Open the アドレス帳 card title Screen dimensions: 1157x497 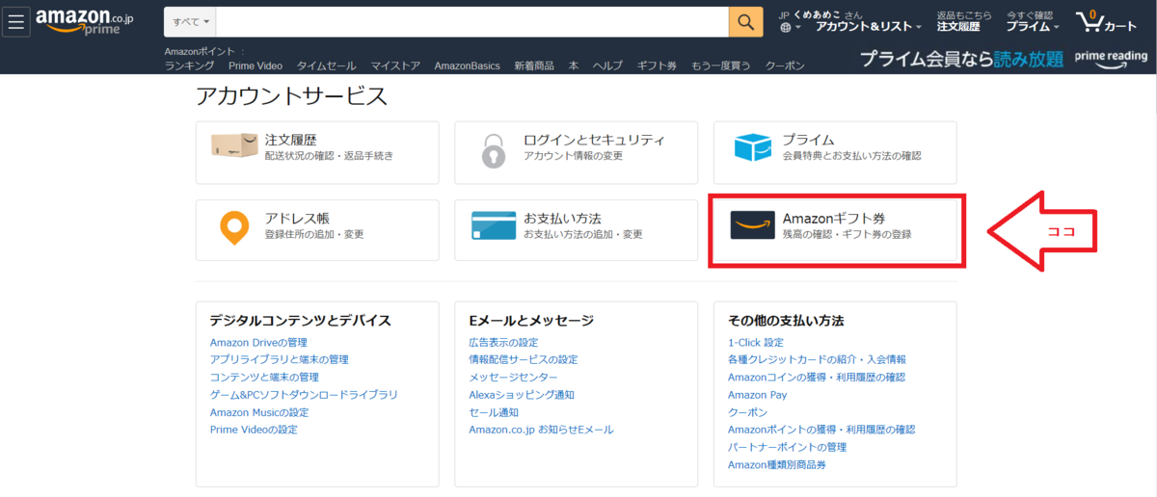(x=297, y=218)
